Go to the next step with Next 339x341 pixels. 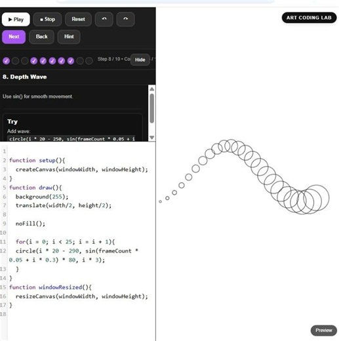[x=14, y=37]
